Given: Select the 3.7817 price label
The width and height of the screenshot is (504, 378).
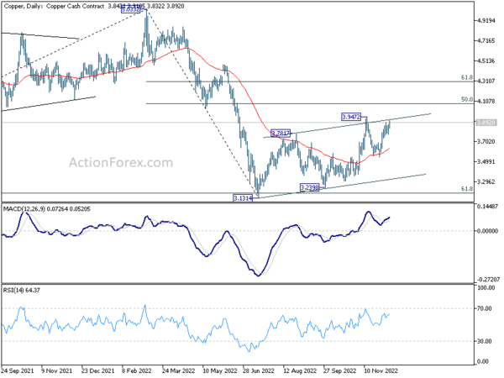Looking at the screenshot, I should point(281,133).
